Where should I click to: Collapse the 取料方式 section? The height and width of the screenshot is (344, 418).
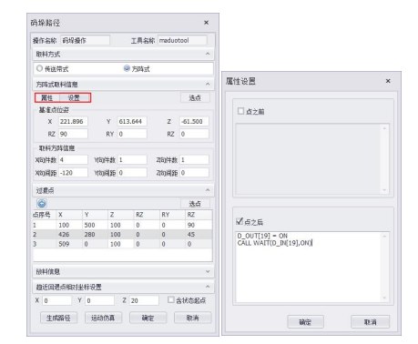pos(208,54)
